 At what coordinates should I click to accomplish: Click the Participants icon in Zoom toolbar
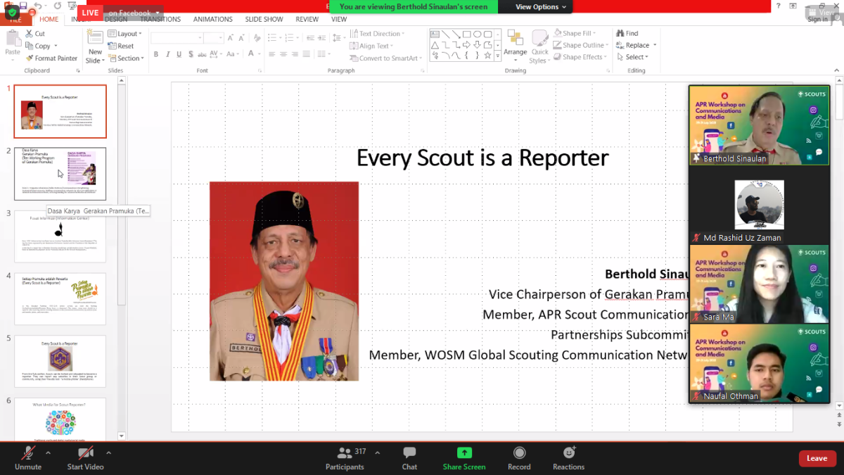pyautogui.click(x=344, y=453)
